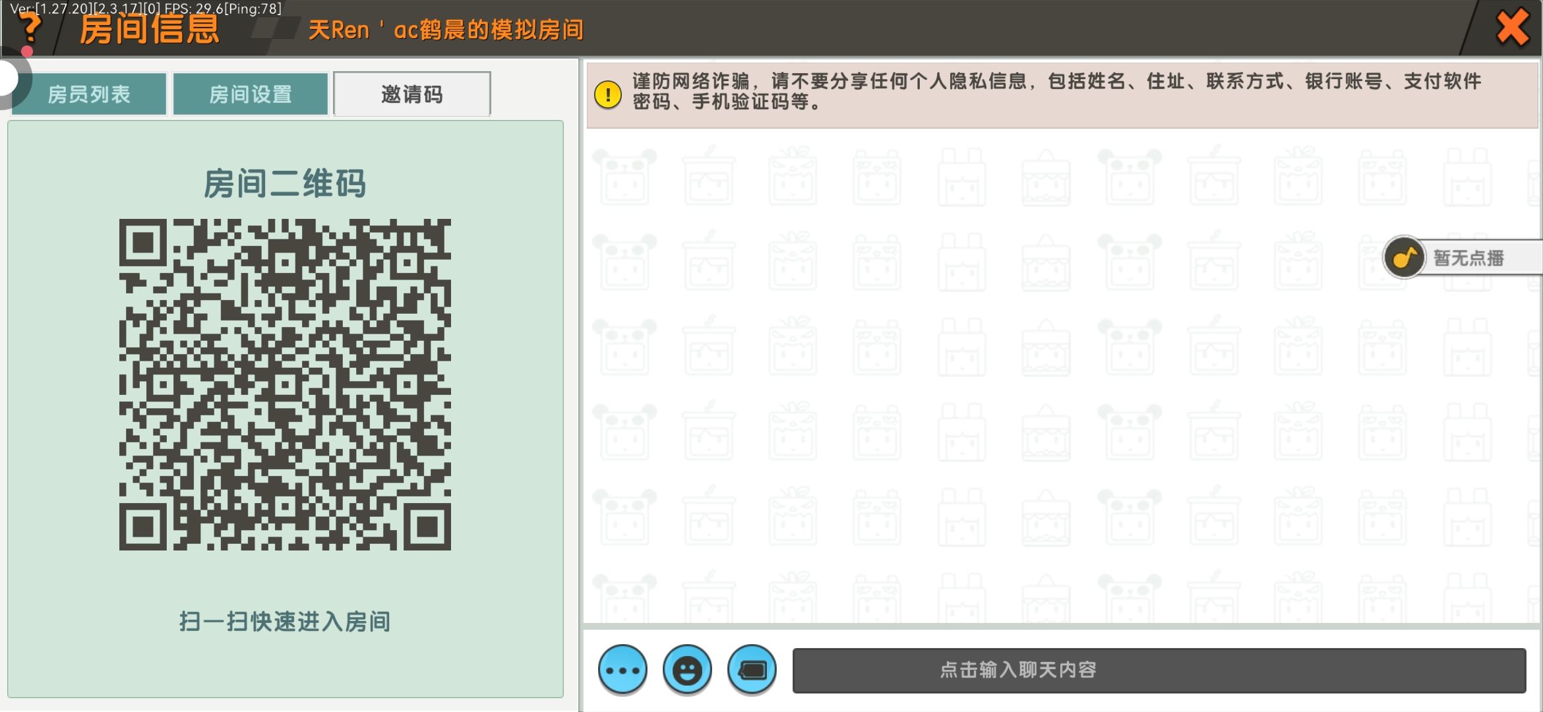The image size is (1543, 712).
Task: Click the 扫一扫快速进入房间 caption
Action: pos(285,621)
